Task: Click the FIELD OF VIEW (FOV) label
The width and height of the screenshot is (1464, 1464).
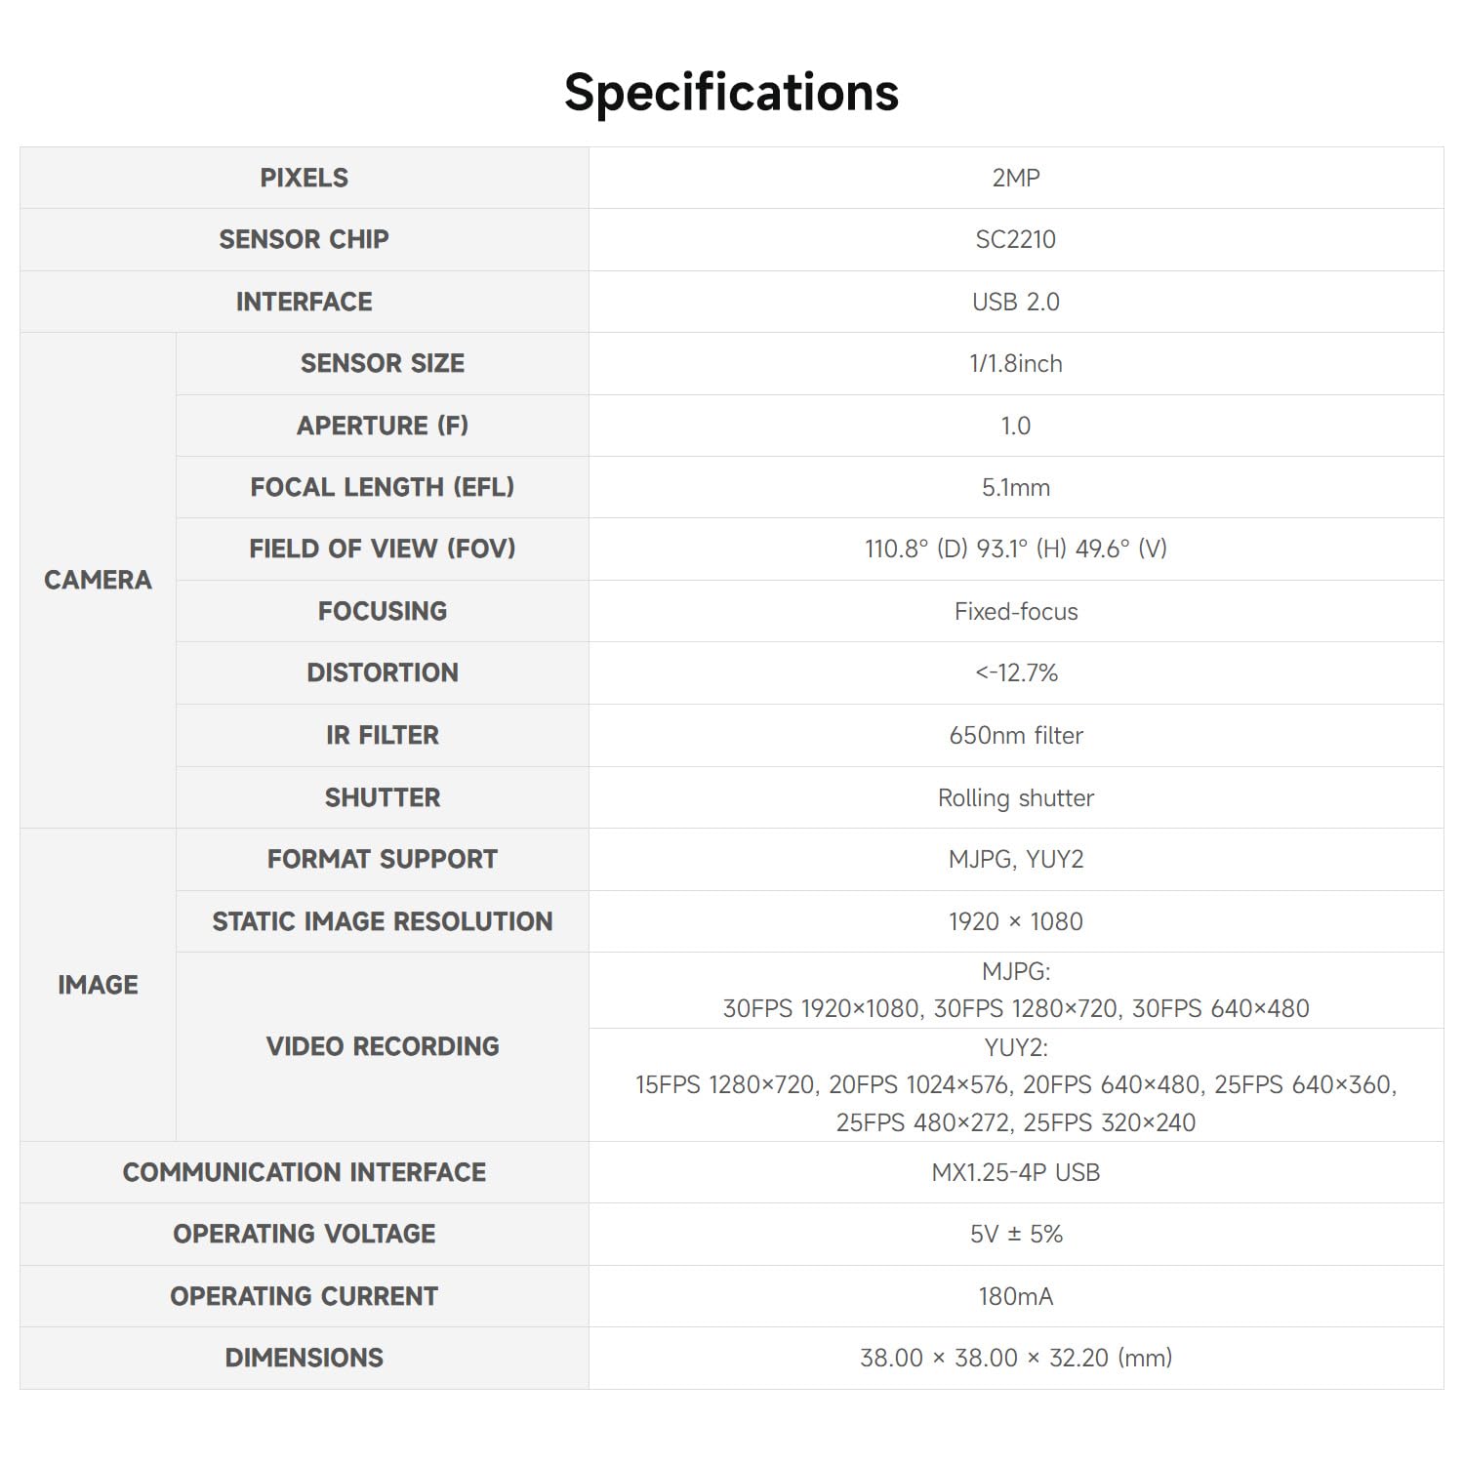Action: 383,549
